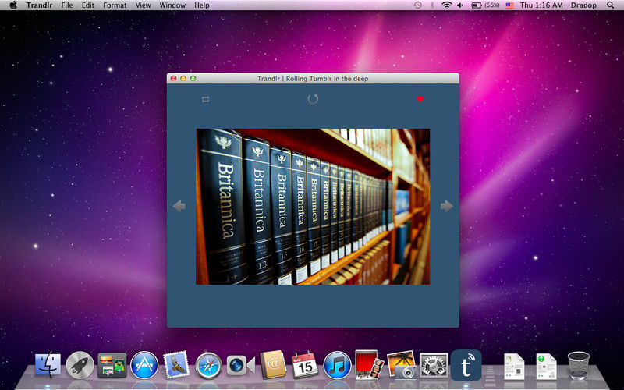The height and width of the screenshot is (390, 624).
Task: Open FaceTime camera icon in dock
Action: point(241,365)
